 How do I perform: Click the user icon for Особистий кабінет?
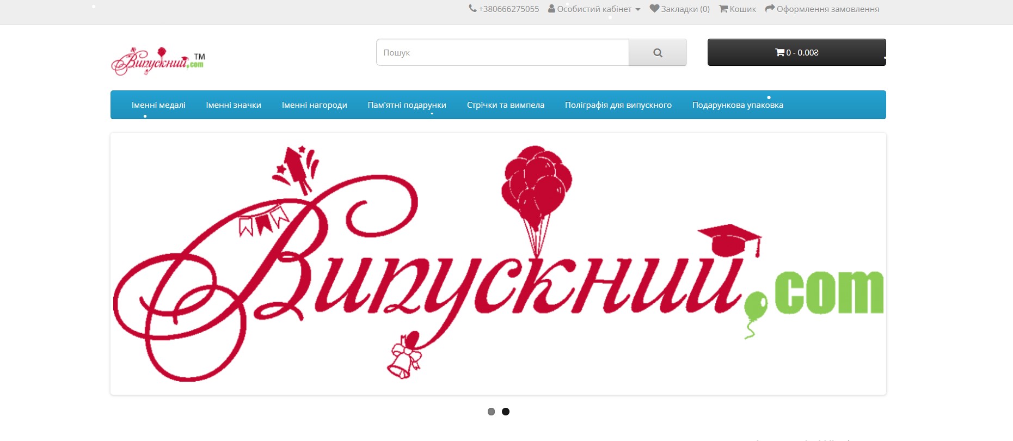tap(551, 9)
